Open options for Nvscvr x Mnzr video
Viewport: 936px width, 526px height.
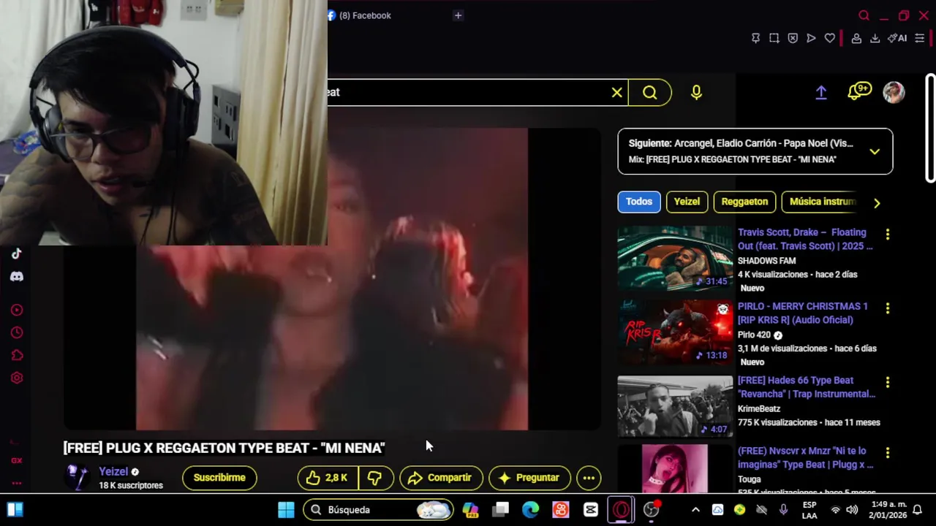(x=888, y=453)
